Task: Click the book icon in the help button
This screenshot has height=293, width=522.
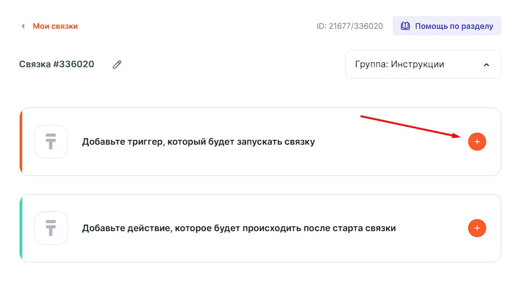Action: (x=405, y=26)
